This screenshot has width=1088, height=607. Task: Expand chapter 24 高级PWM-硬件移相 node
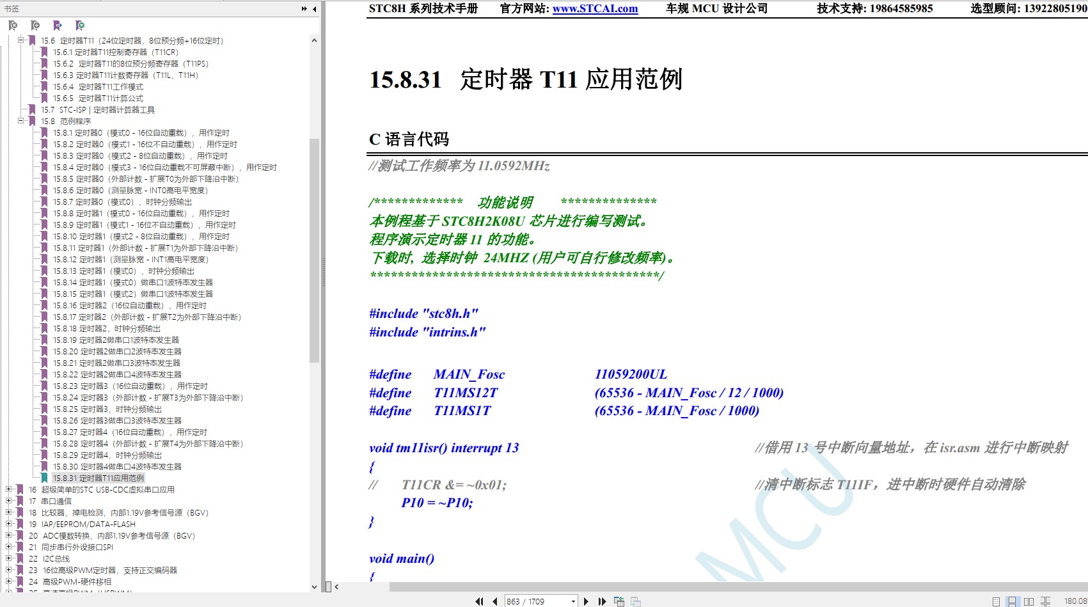[9, 582]
